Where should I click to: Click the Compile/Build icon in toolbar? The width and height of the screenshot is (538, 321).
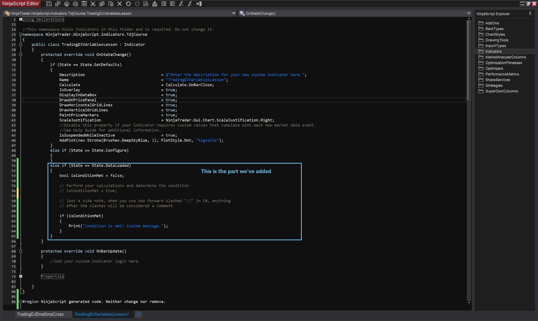click(154, 4)
